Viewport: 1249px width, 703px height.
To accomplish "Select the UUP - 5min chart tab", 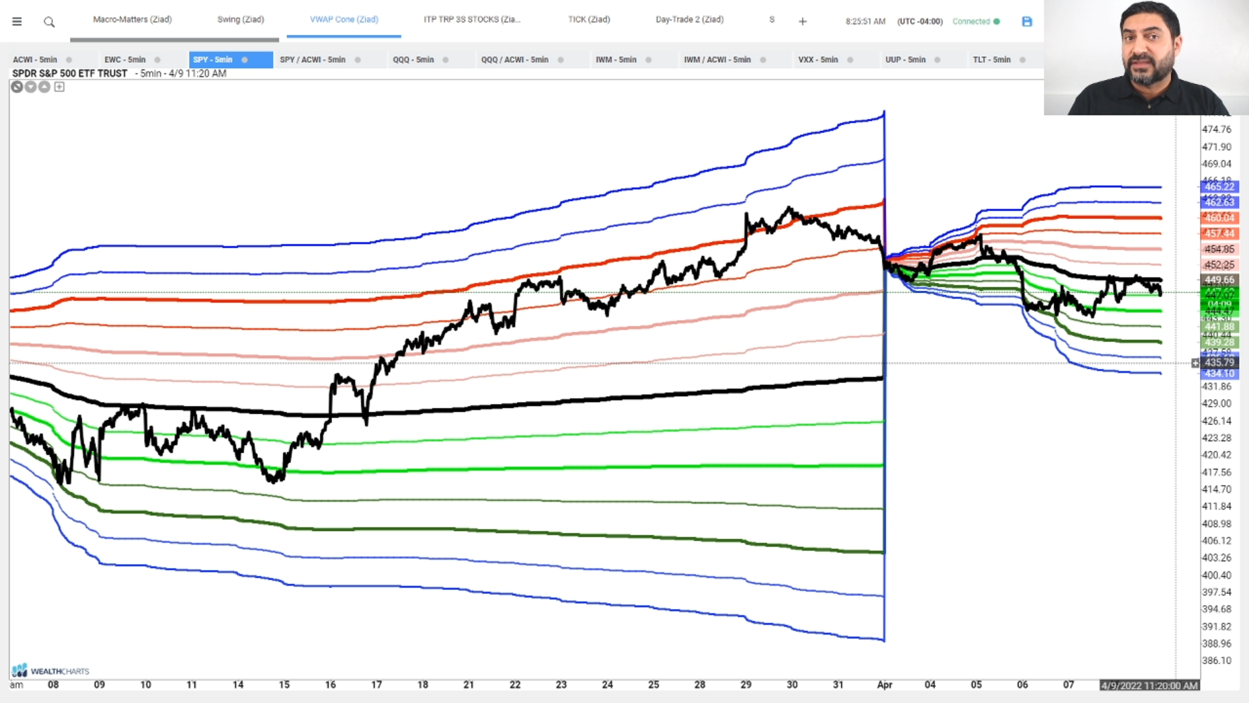I will pos(906,60).
